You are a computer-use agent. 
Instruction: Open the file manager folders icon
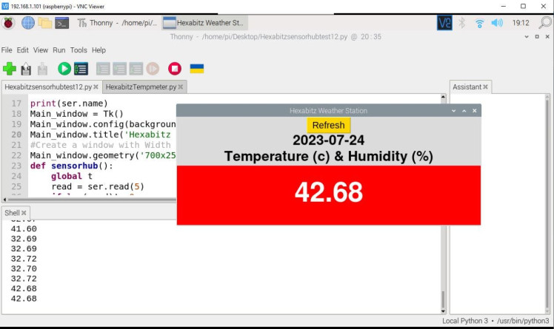click(x=45, y=23)
